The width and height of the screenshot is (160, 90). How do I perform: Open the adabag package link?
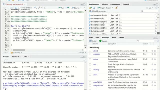96,69
